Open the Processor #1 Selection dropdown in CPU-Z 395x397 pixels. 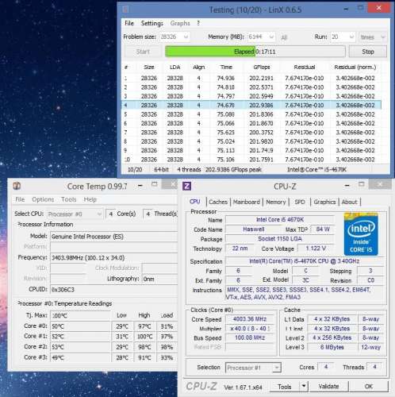tap(277, 368)
